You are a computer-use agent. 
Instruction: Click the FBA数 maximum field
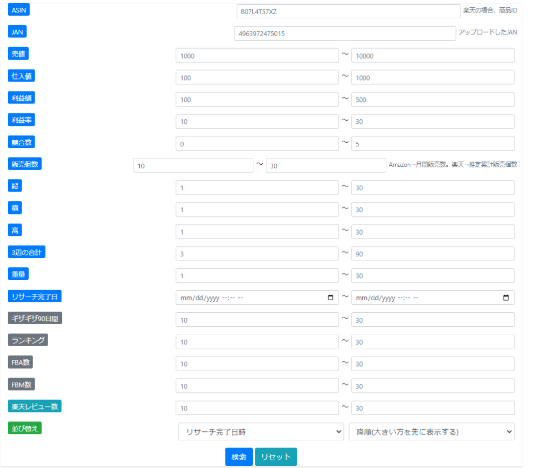click(x=432, y=364)
